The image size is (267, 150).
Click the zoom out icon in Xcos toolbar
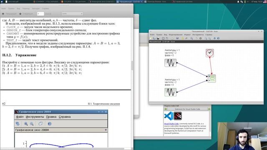[x=209, y=38]
